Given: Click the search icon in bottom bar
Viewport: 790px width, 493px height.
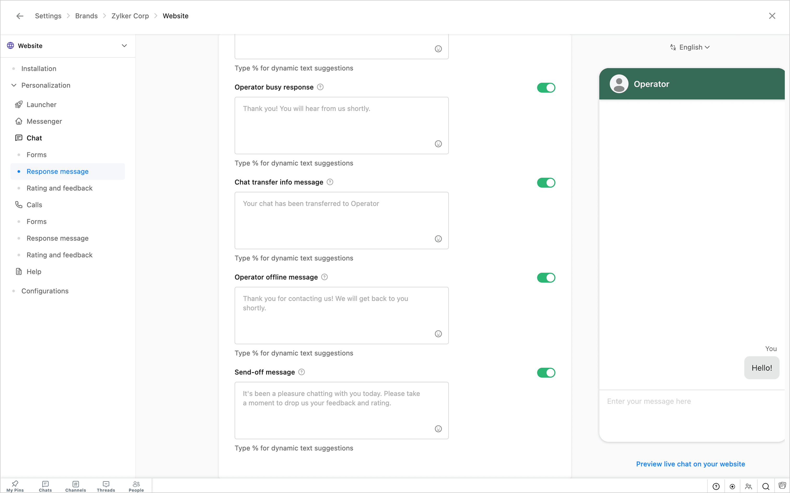Looking at the screenshot, I should (765, 486).
